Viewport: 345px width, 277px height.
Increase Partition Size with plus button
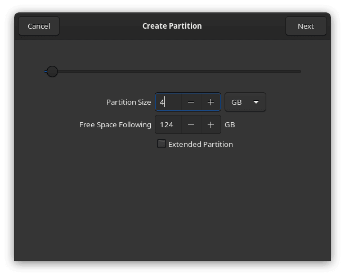coord(210,102)
